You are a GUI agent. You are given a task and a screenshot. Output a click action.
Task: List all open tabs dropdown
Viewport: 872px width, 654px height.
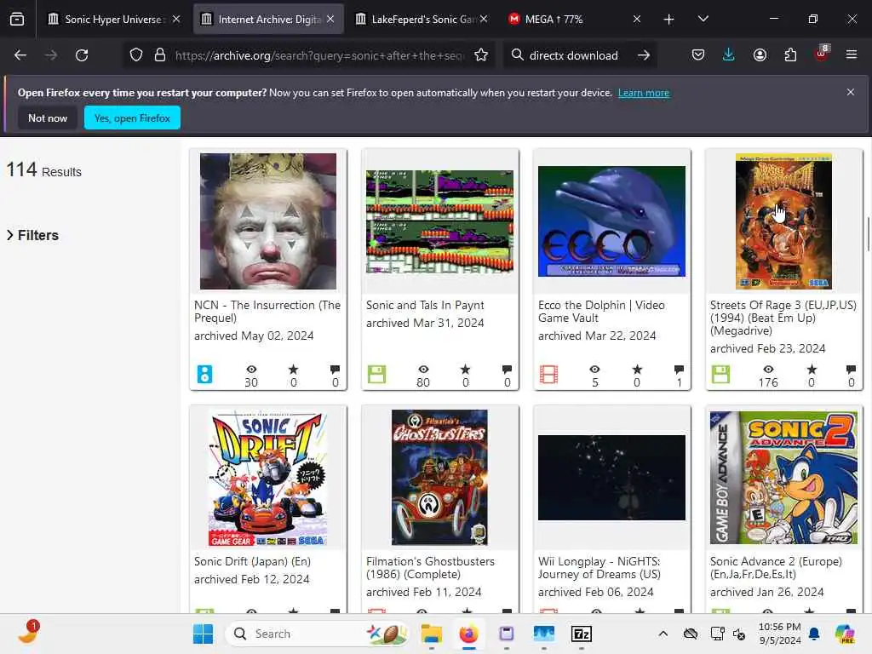703,19
